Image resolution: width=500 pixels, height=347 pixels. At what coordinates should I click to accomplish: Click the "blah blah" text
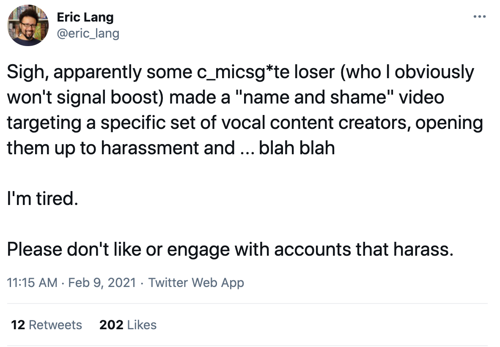tap(297, 148)
